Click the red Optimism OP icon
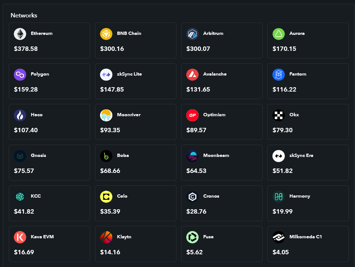355x267 pixels. click(192, 115)
